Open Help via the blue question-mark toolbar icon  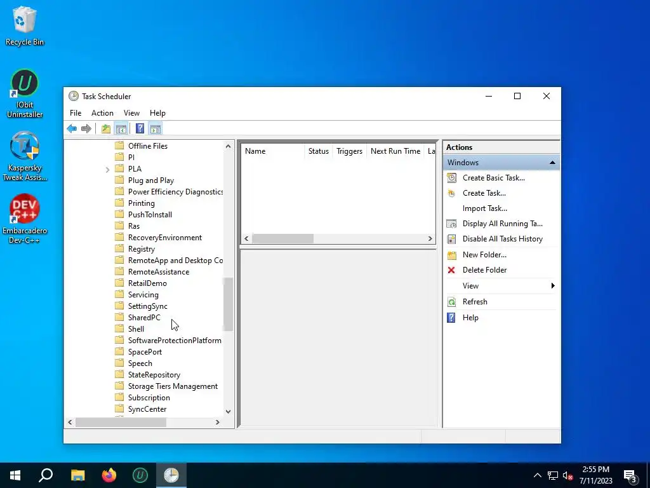(140, 128)
